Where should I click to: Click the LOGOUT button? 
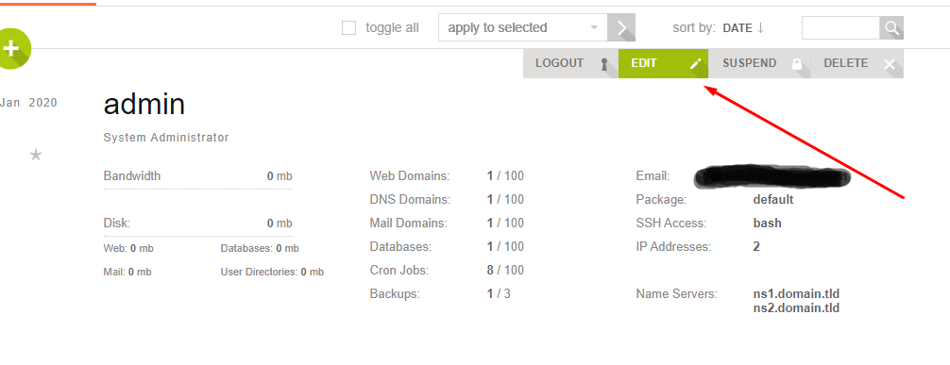[570, 63]
